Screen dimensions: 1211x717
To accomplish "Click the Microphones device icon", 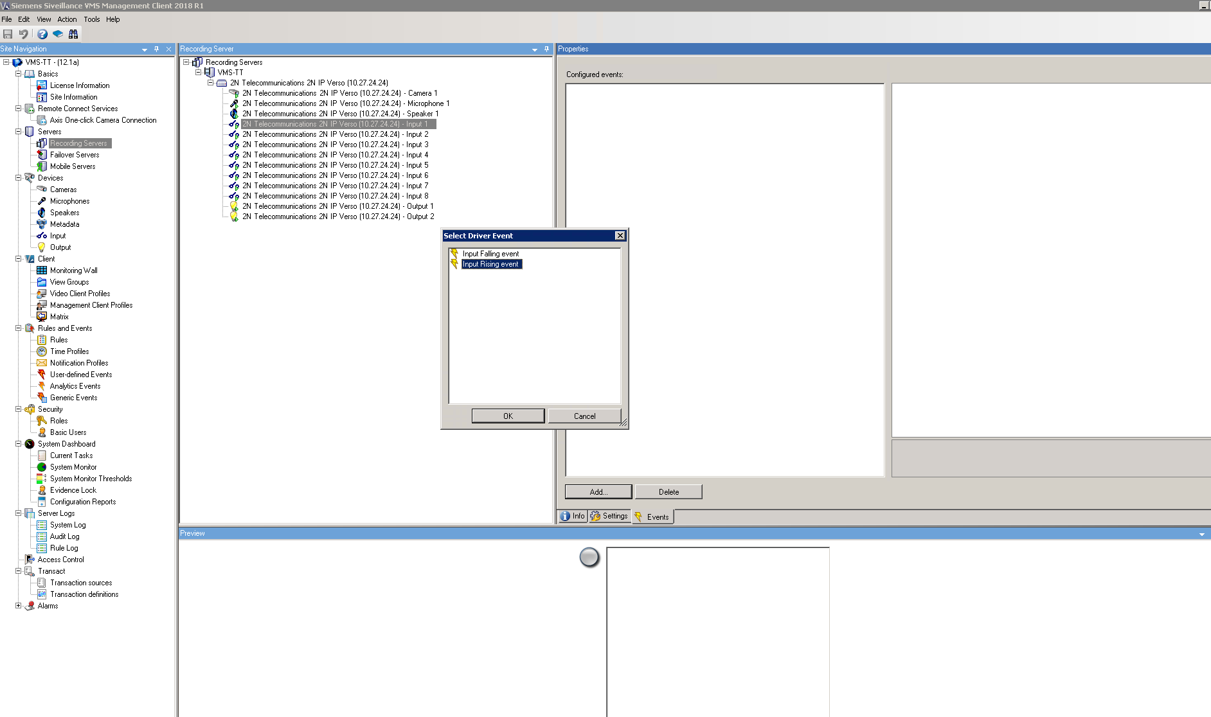I will [x=42, y=201].
